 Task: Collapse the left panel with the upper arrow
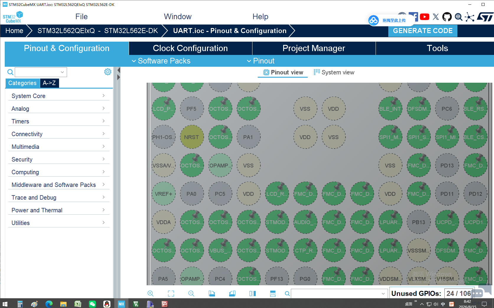[x=119, y=70]
